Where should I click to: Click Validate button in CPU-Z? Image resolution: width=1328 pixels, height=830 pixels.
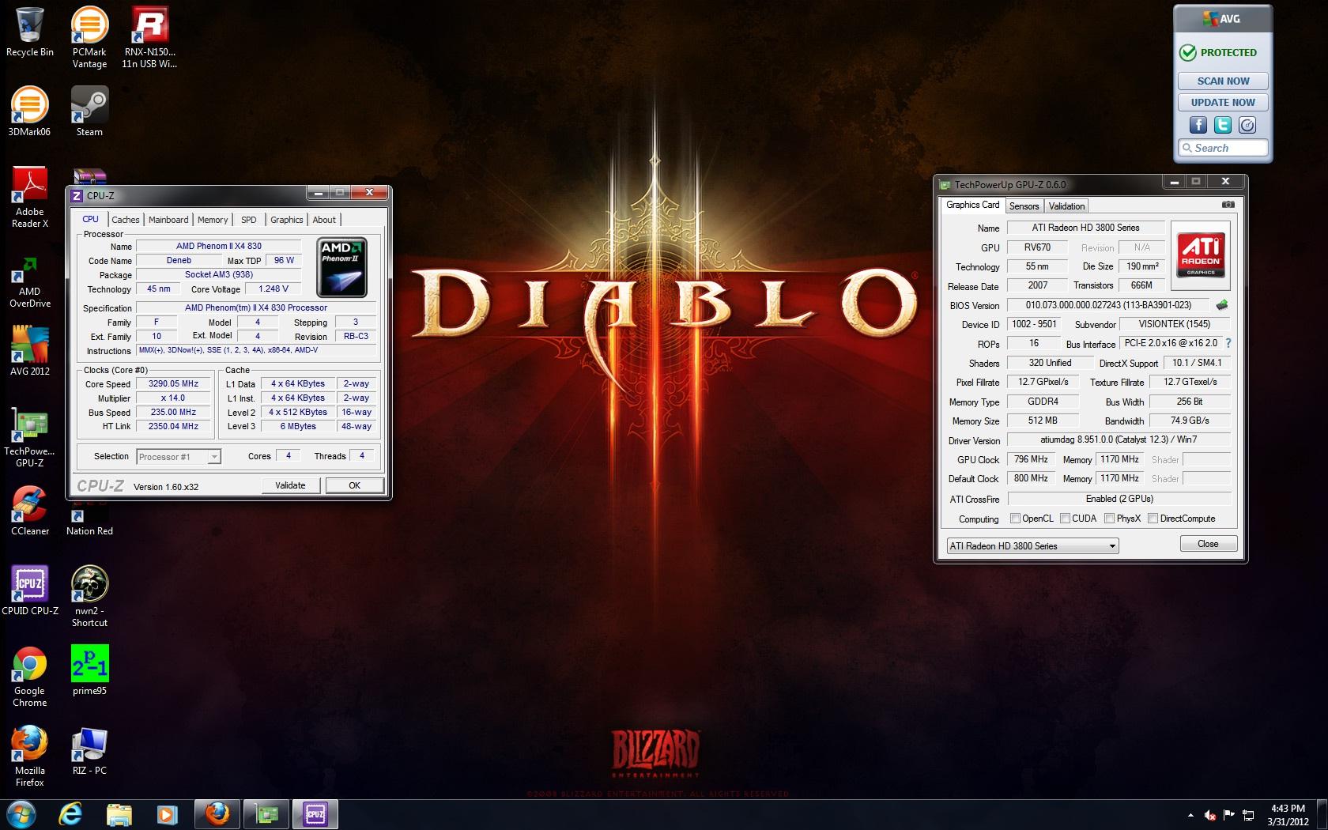pos(290,485)
